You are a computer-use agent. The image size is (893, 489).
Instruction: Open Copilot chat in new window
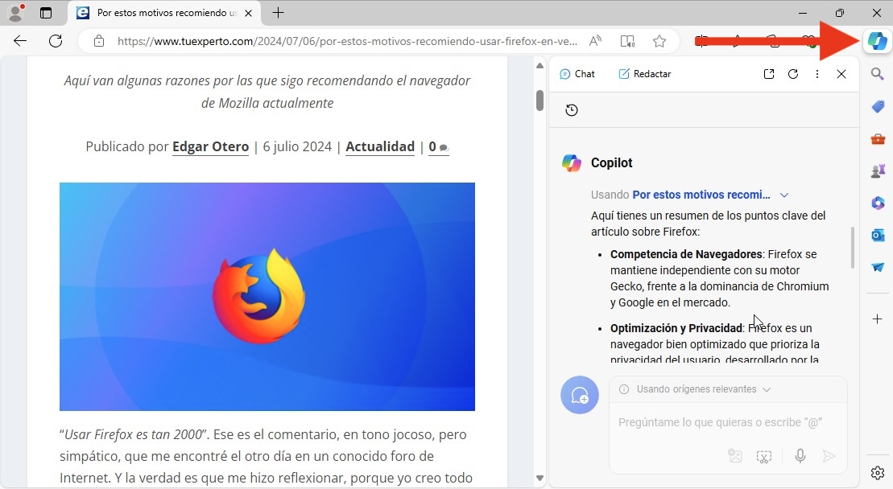coord(769,74)
